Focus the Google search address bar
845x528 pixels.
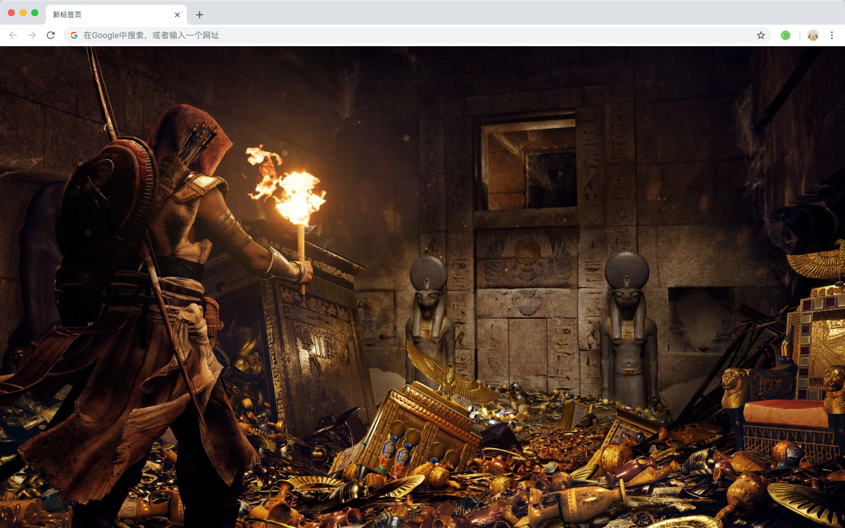417,35
